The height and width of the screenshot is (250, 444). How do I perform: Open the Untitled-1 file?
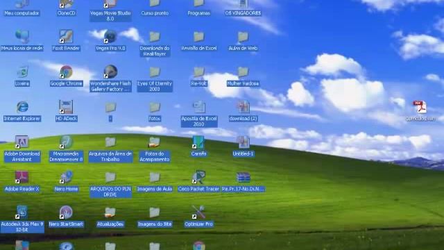click(243, 142)
